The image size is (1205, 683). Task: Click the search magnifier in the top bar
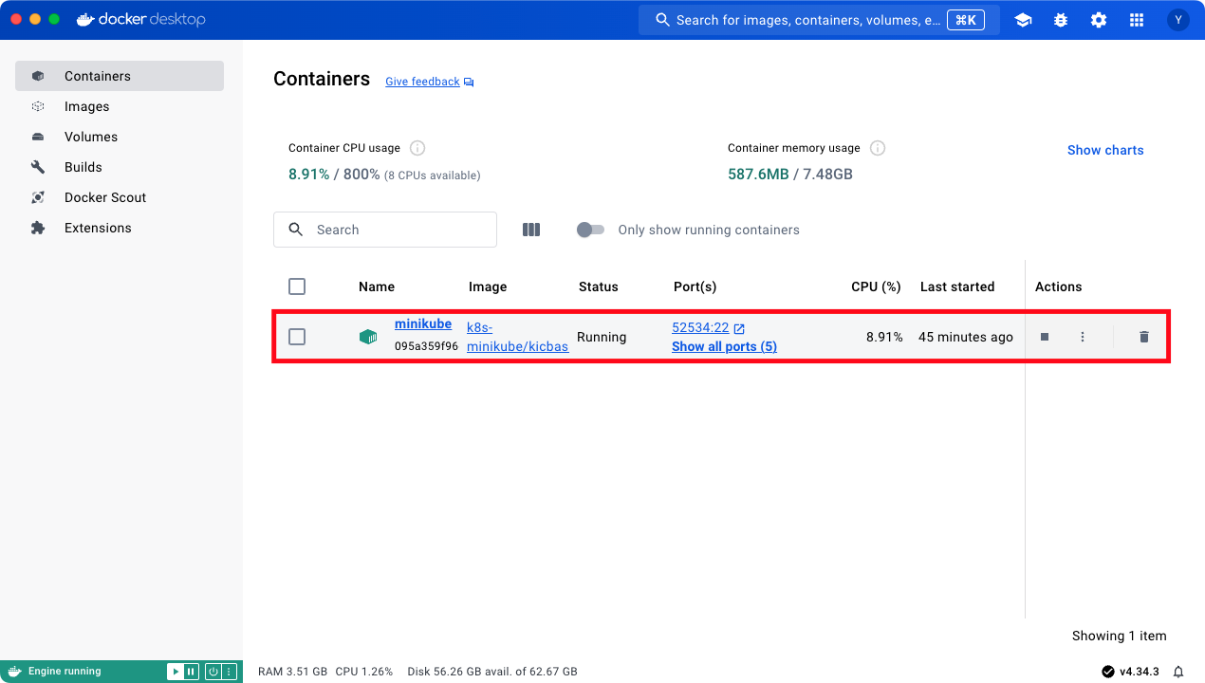(x=660, y=20)
